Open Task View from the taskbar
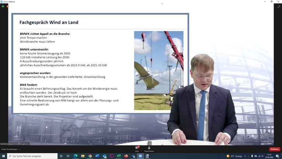Viewport: 282px width, 159px height. pos(68,156)
